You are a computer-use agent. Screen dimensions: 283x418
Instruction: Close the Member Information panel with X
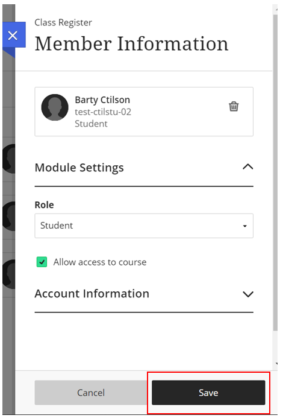(13, 35)
